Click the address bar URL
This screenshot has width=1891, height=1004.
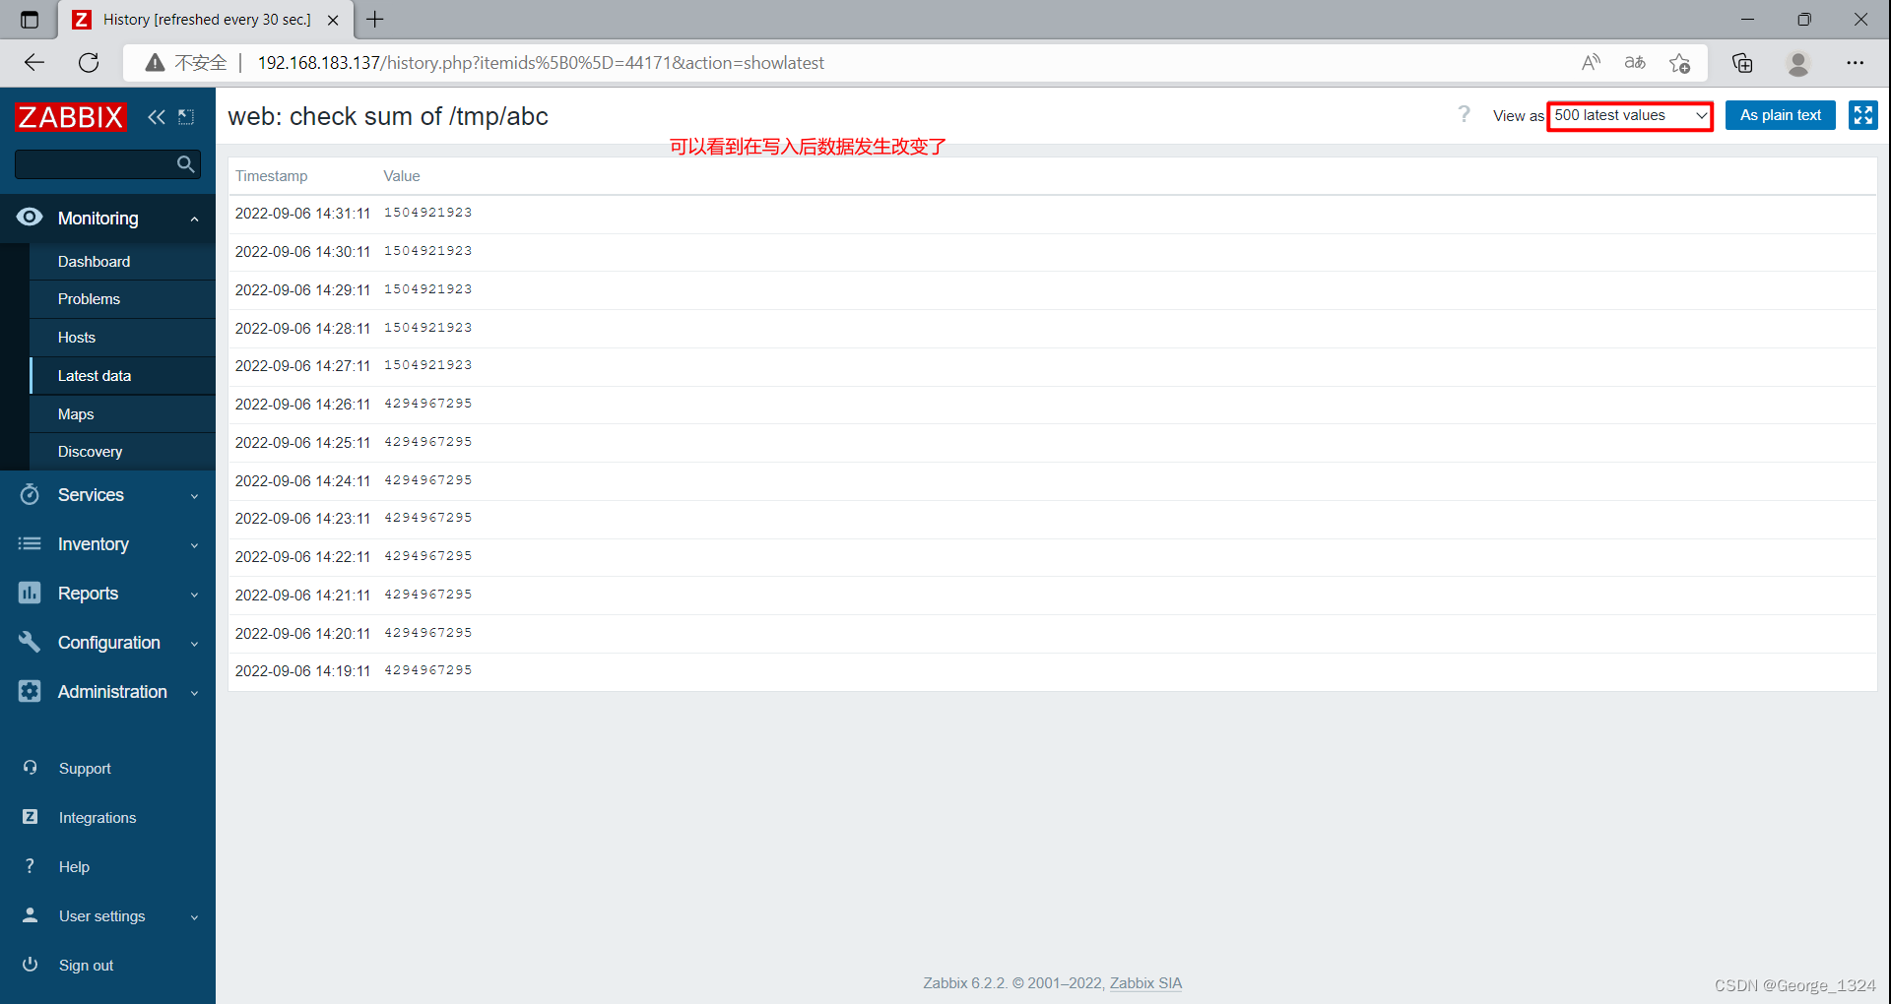[541, 63]
